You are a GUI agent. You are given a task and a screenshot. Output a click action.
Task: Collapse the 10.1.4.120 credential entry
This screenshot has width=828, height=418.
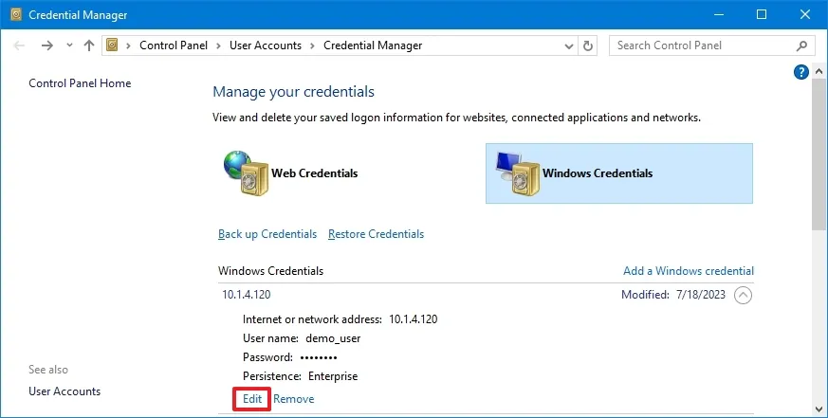[x=743, y=295]
